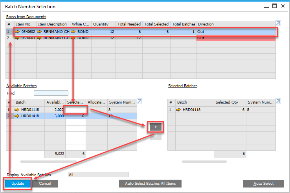Click the Auto Select button

point(263,184)
